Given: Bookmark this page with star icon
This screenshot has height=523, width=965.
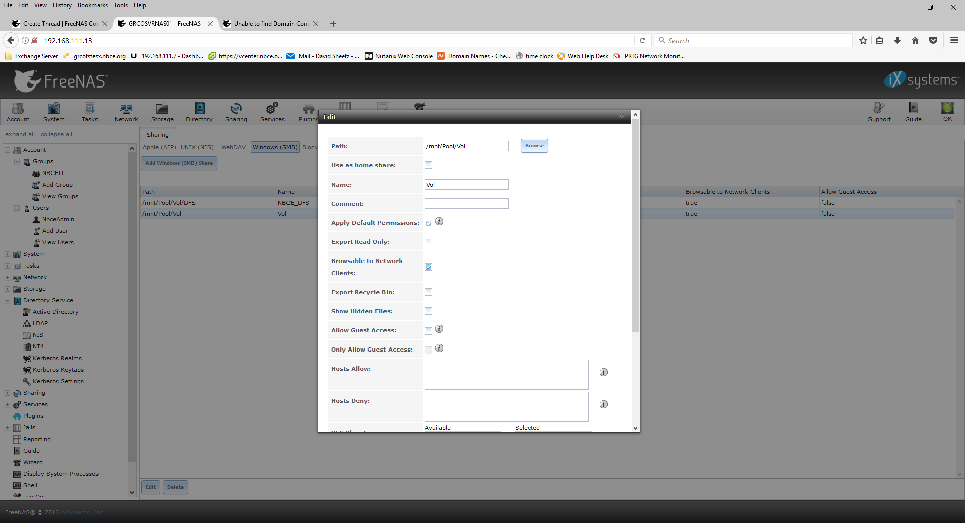Looking at the screenshot, I should [x=863, y=40].
